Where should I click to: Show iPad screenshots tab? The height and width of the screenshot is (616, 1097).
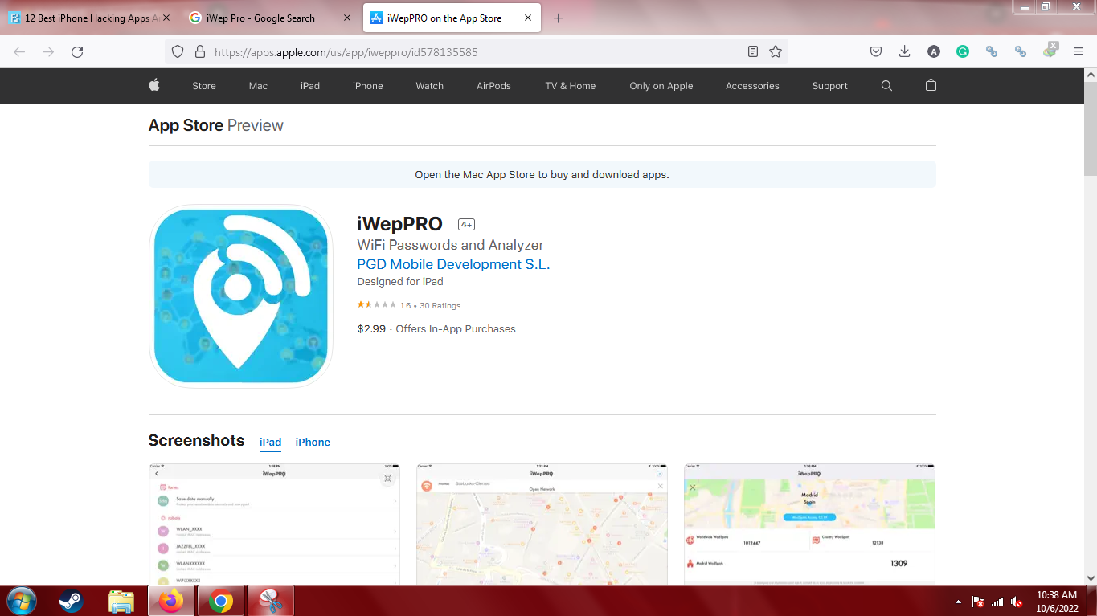(270, 443)
